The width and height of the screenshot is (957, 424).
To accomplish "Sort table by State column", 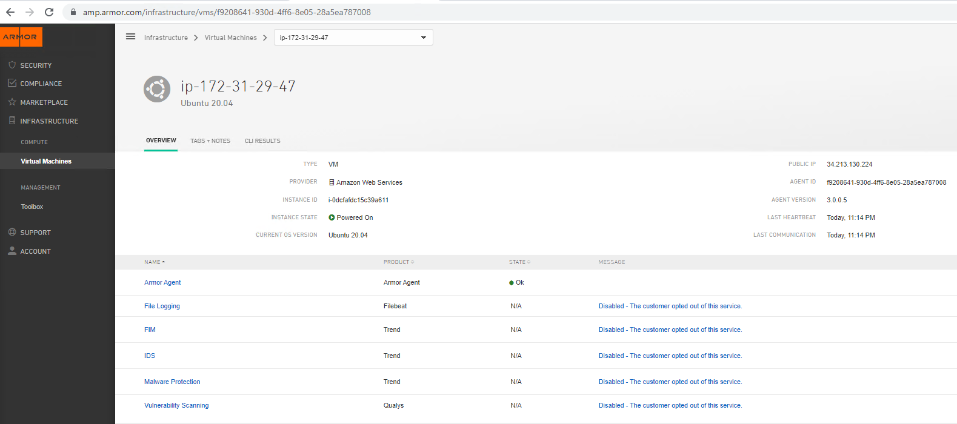I will (x=519, y=262).
